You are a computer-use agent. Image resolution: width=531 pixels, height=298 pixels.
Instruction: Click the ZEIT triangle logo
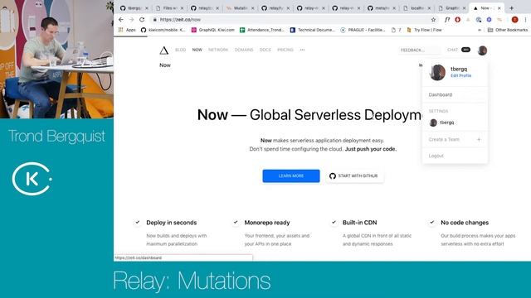coord(164,50)
